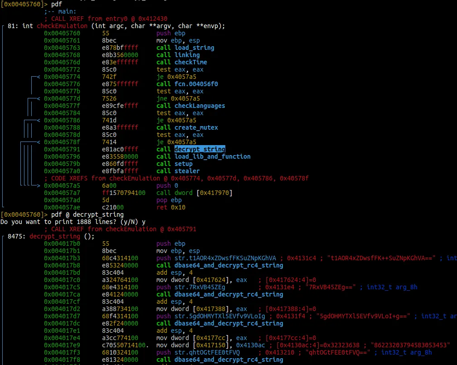Click address 0x004057a5 push 0 line
The height and width of the screenshot is (365, 457).
point(62,186)
